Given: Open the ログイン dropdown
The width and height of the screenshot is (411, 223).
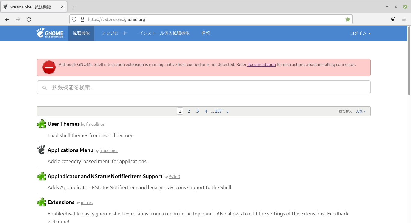Looking at the screenshot, I should (x=360, y=33).
